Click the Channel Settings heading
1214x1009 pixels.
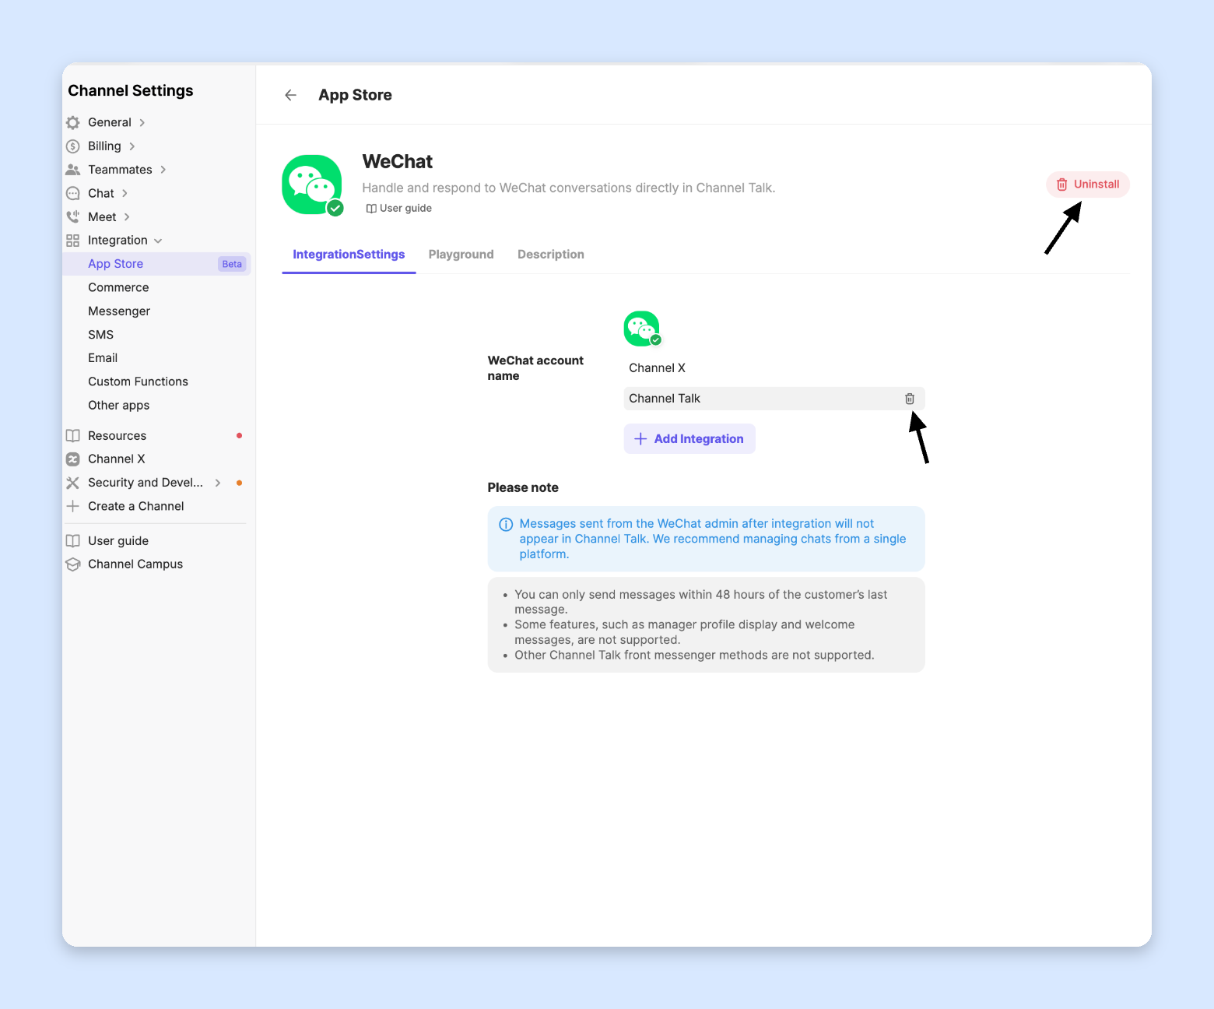click(131, 90)
